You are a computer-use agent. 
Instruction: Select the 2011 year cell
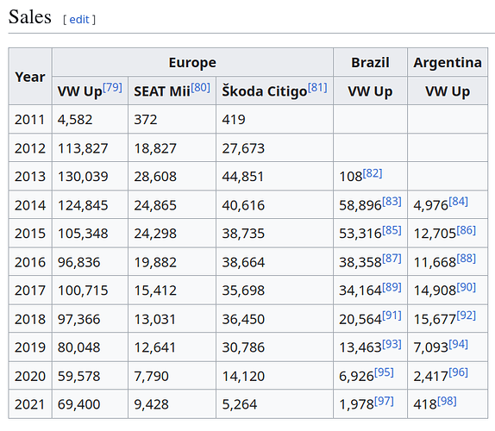pos(30,119)
